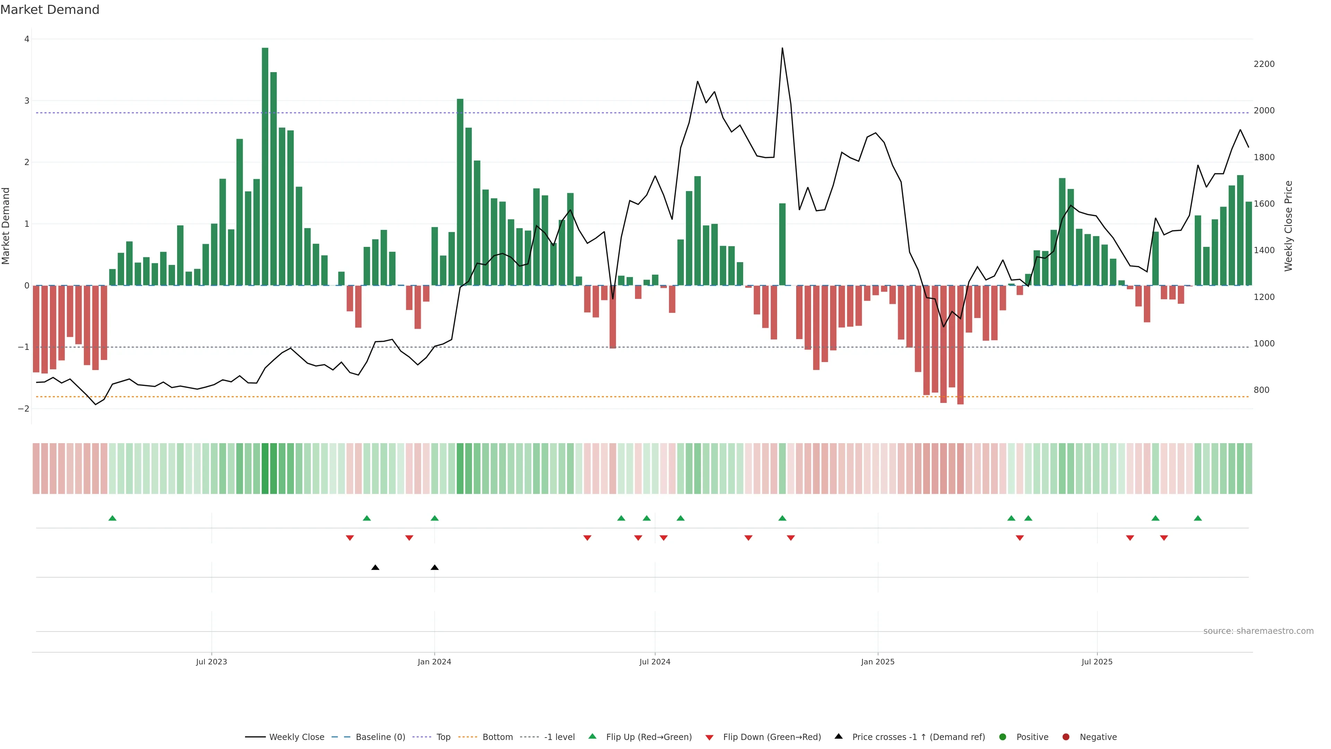
Task: Click the Jul 2024 x-axis label
Action: pos(655,662)
